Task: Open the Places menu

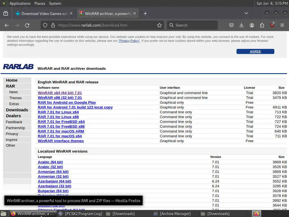Action: coord(40,3)
